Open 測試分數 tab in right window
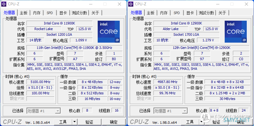This screenshot has height=126, width=254. (206, 13)
